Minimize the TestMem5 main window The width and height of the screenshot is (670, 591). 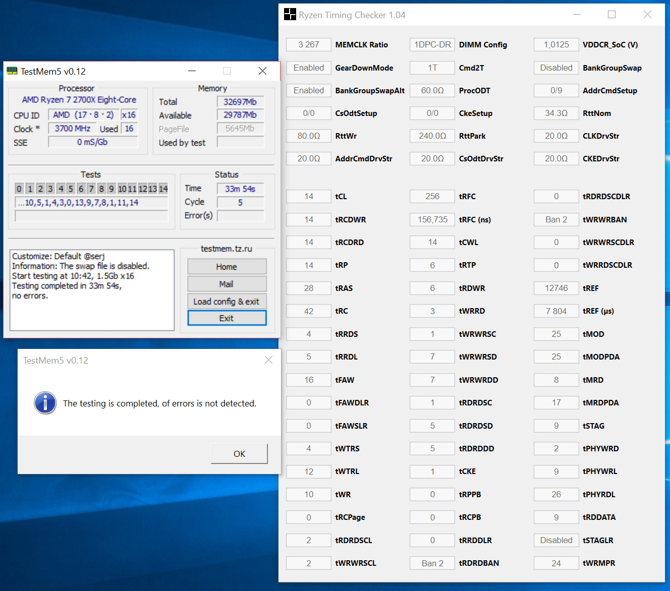click(x=192, y=71)
